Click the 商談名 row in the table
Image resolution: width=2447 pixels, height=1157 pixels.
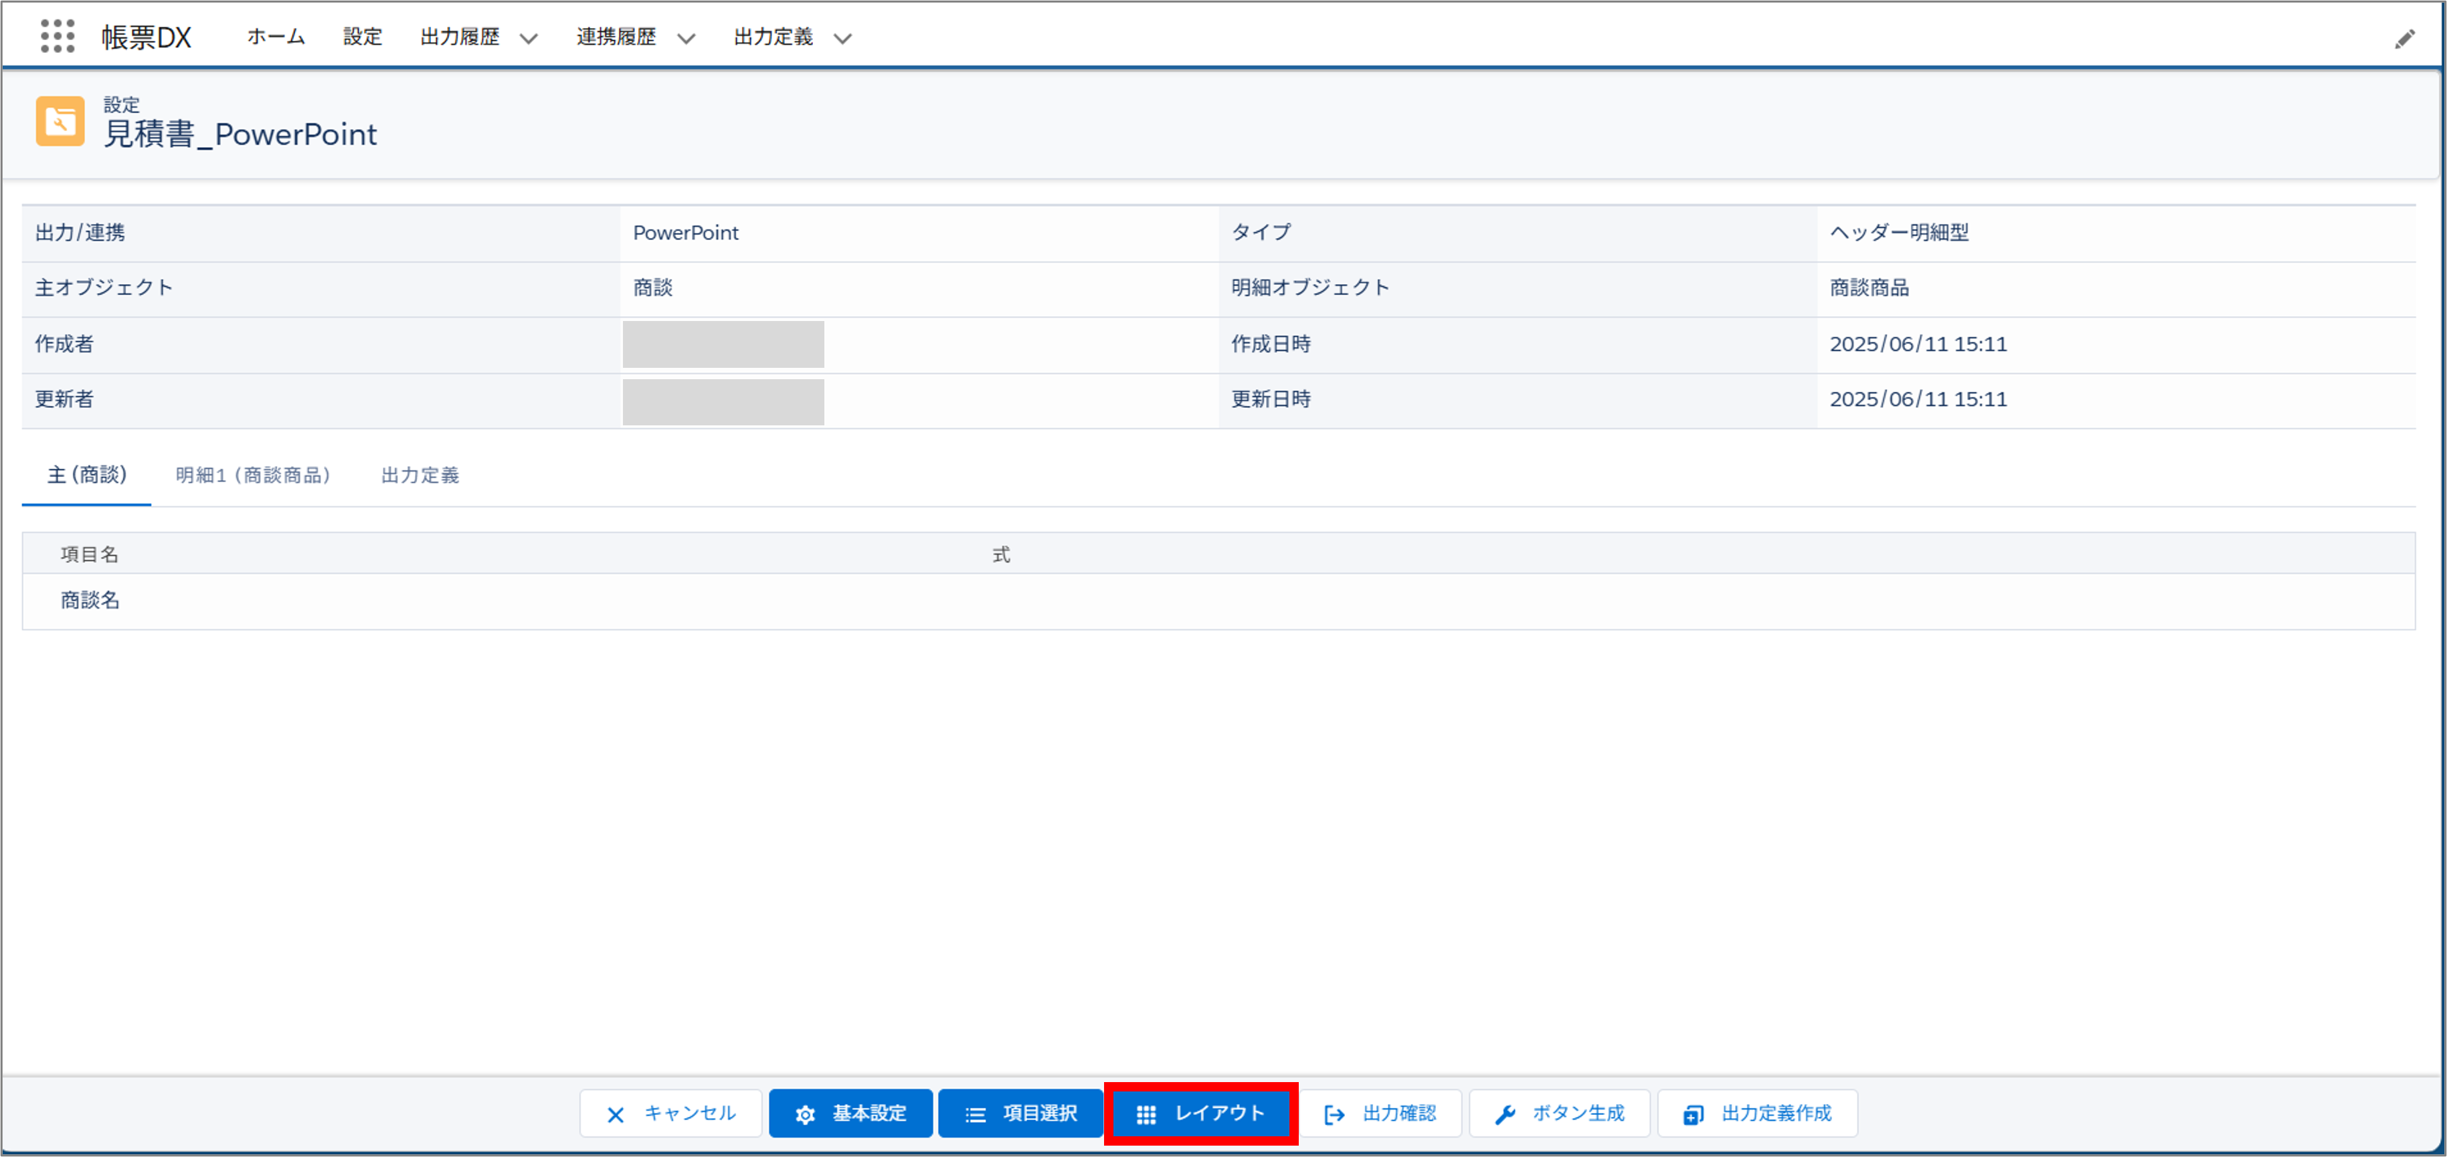90,600
